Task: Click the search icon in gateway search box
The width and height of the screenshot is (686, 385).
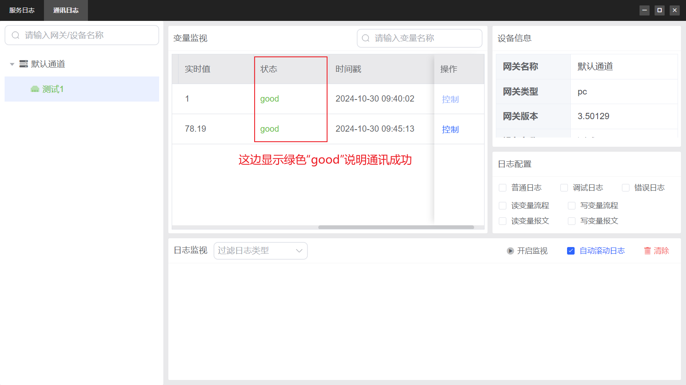Action: point(15,35)
